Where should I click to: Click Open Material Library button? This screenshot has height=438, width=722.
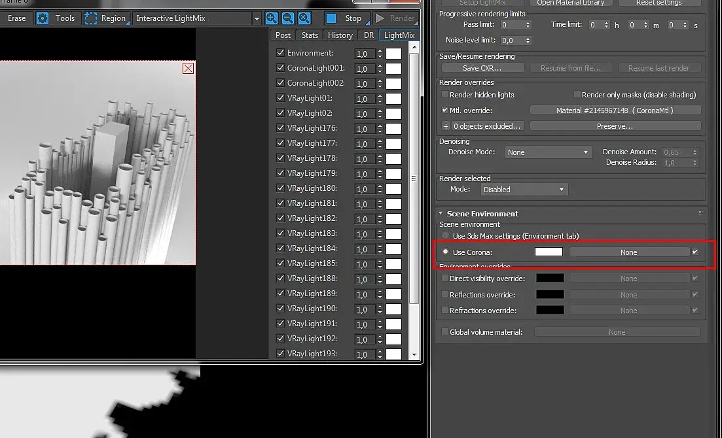coord(571,3)
